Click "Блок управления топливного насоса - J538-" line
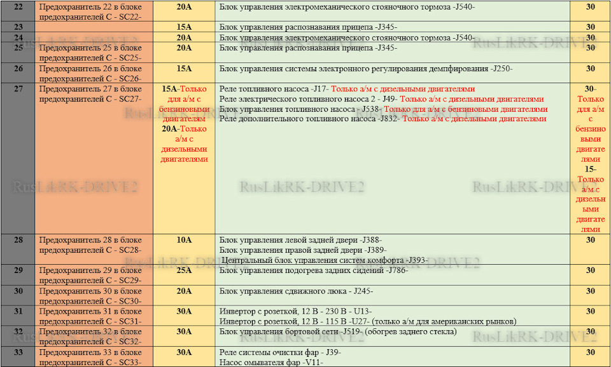 [301, 109]
